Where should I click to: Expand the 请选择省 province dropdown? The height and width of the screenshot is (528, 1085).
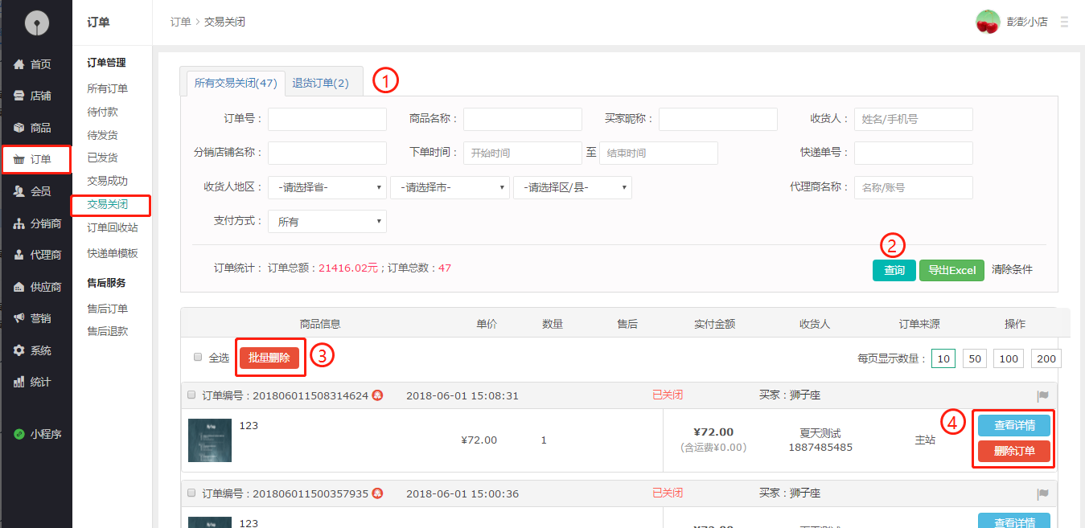click(x=327, y=187)
